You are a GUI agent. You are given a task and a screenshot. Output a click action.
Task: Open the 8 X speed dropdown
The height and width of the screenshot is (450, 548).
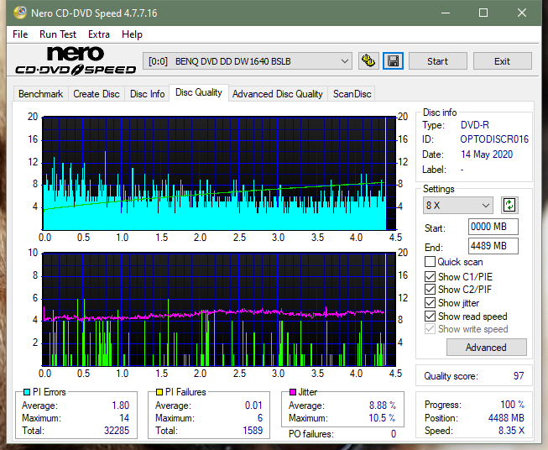click(x=458, y=205)
